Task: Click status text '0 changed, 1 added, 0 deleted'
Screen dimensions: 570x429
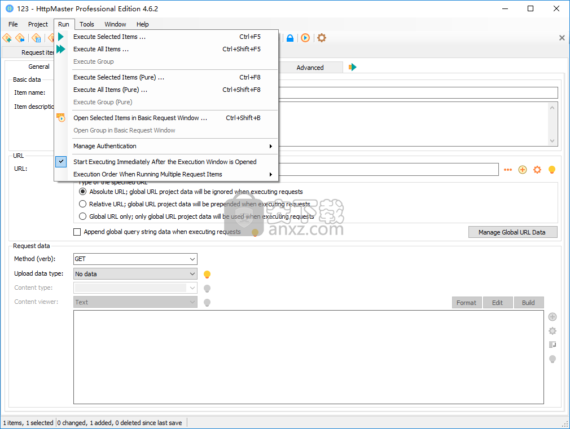Action: [x=120, y=423]
